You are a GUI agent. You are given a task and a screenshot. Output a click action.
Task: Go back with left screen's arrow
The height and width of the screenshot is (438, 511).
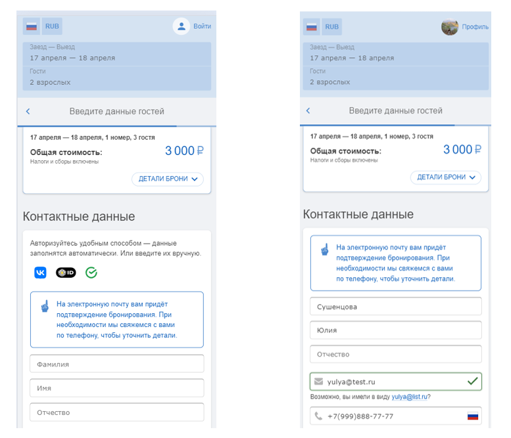point(28,111)
